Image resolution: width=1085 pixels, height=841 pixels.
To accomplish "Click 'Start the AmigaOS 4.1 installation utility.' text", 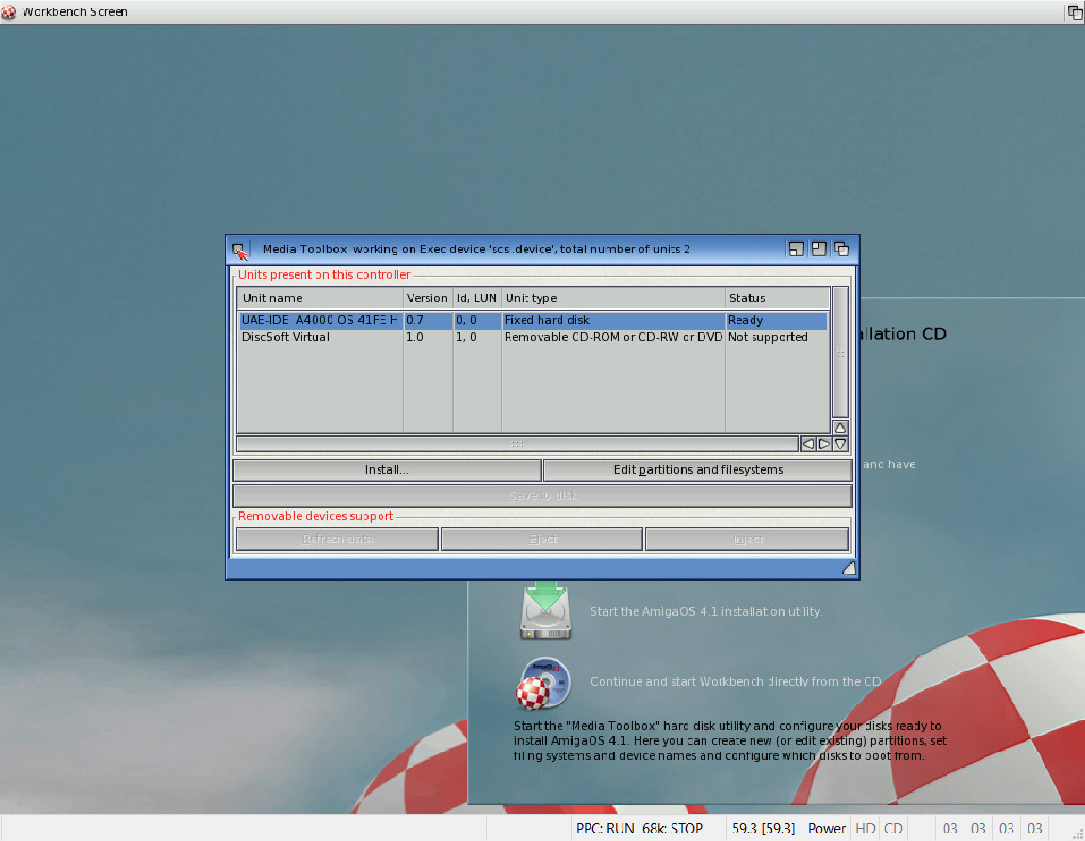I will [x=705, y=612].
